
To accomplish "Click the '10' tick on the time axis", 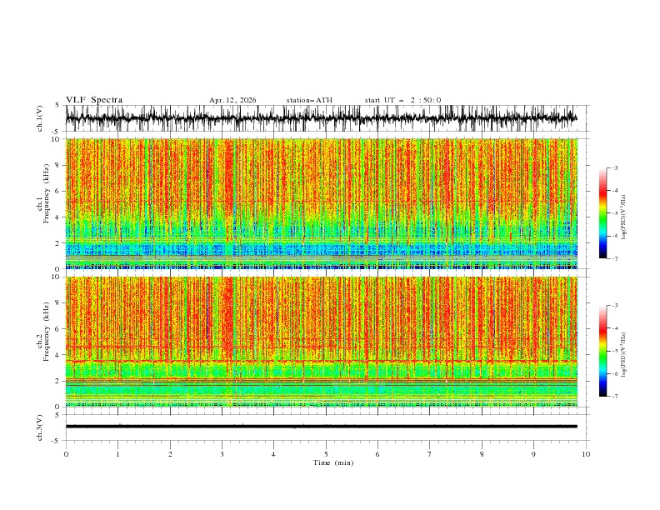I will (586, 454).
